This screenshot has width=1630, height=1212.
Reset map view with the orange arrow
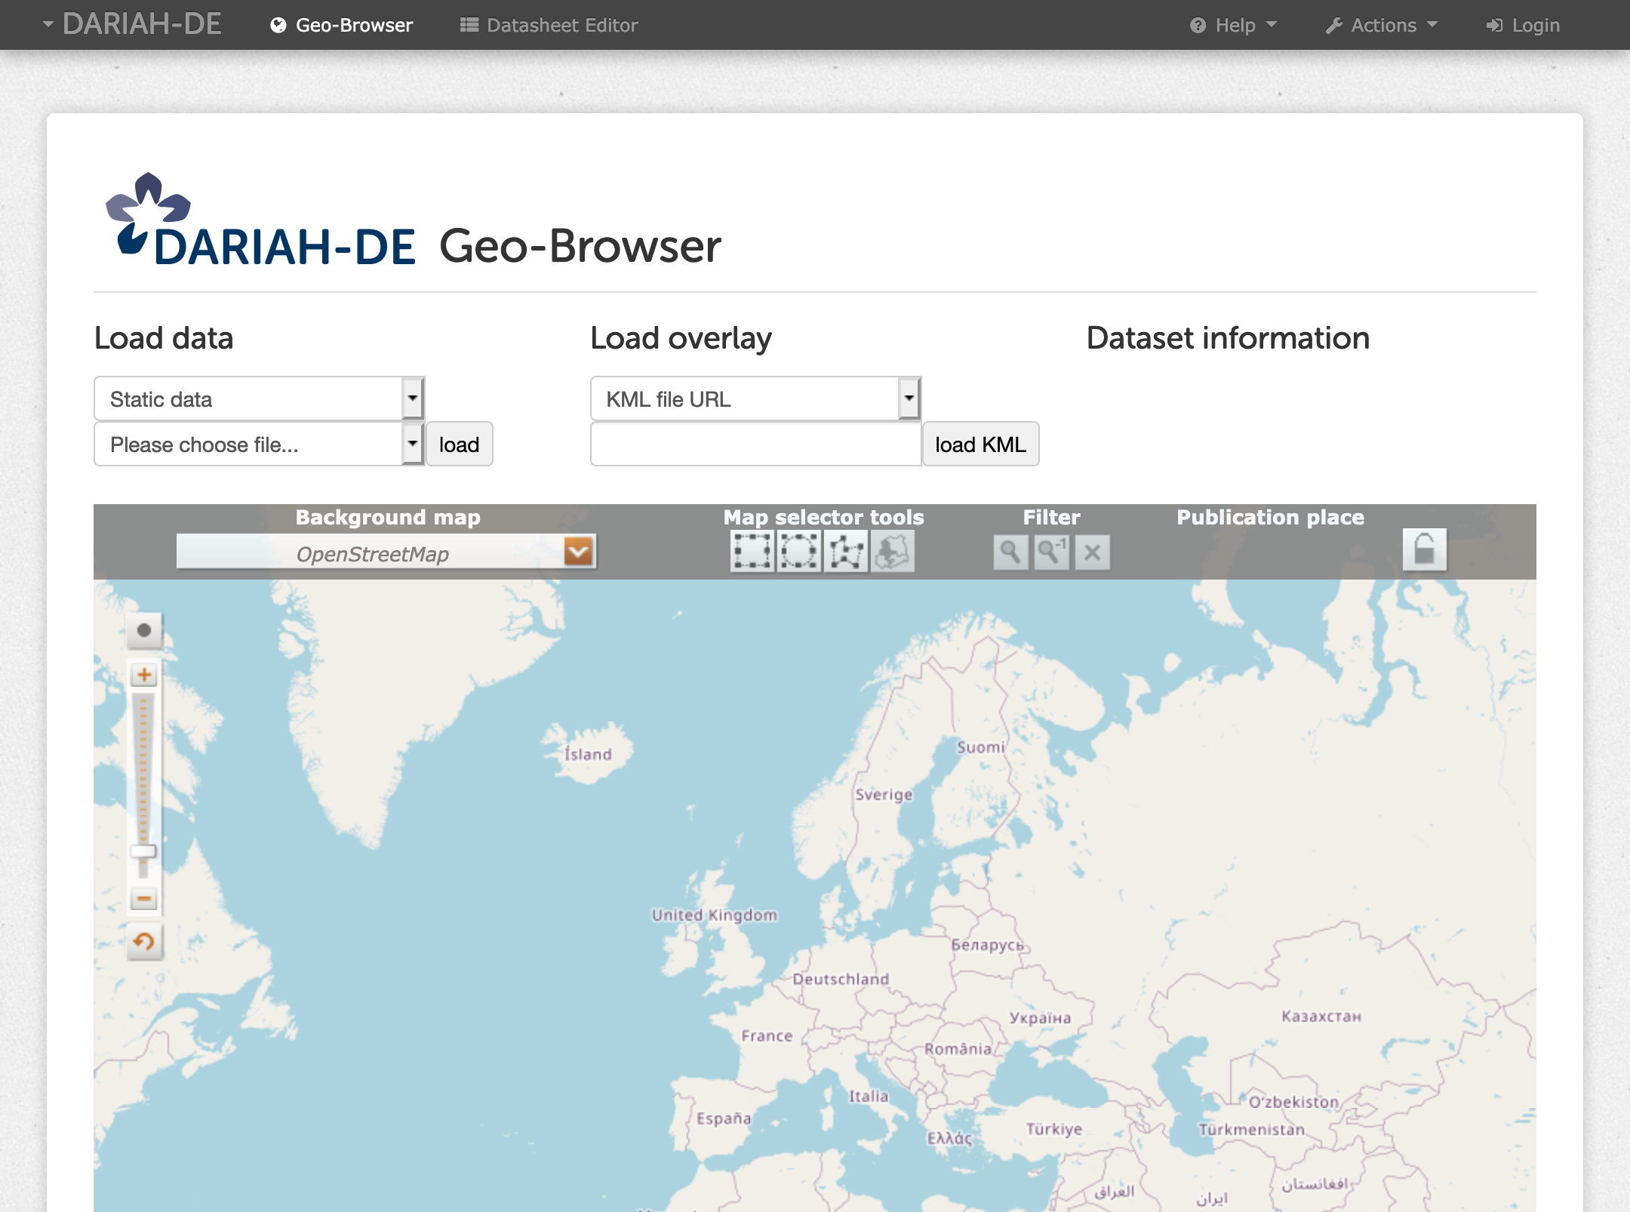click(144, 942)
